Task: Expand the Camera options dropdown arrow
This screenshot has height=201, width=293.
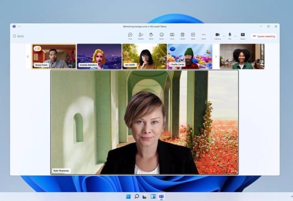Action: coord(223,36)
